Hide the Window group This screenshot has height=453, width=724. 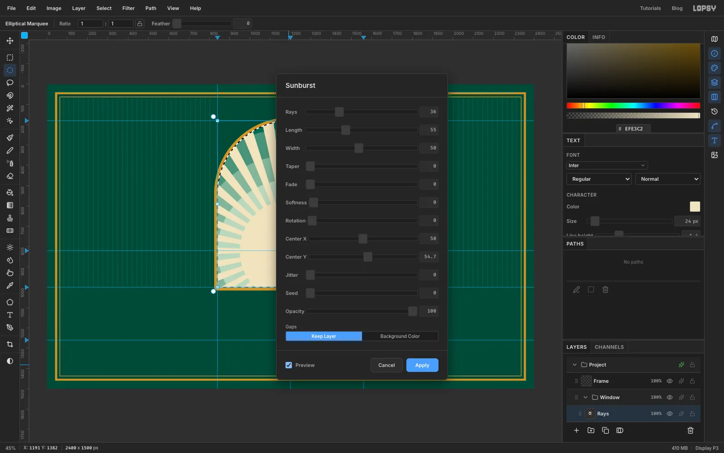point(670,397)
